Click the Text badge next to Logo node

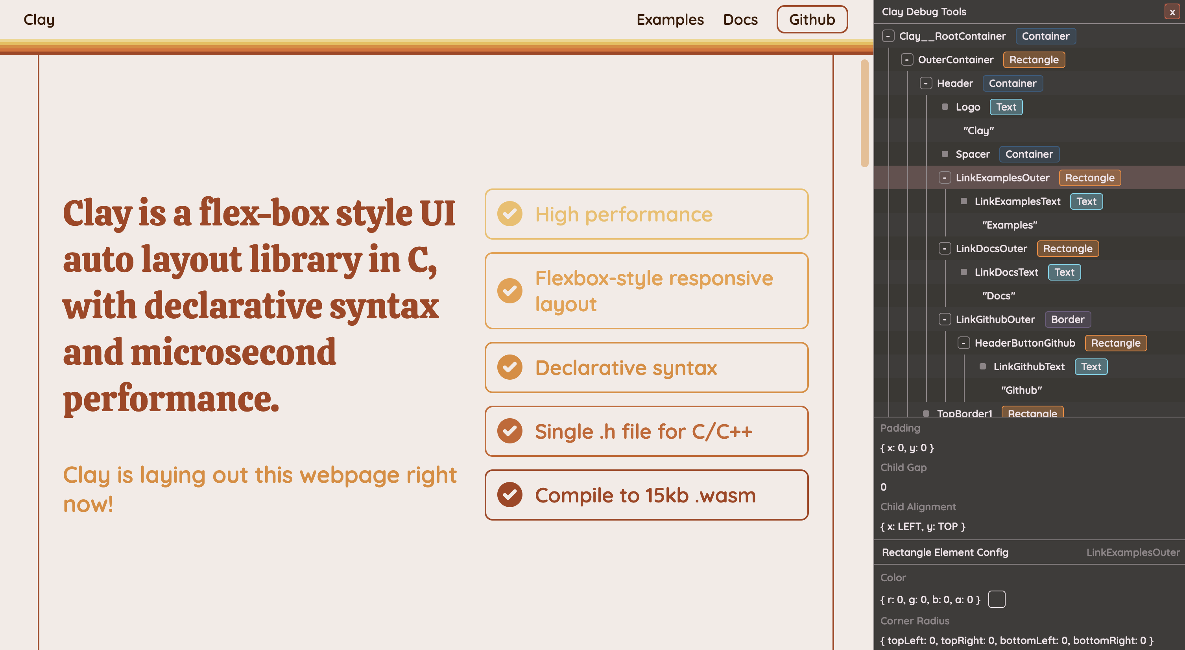click(1006, 107)
